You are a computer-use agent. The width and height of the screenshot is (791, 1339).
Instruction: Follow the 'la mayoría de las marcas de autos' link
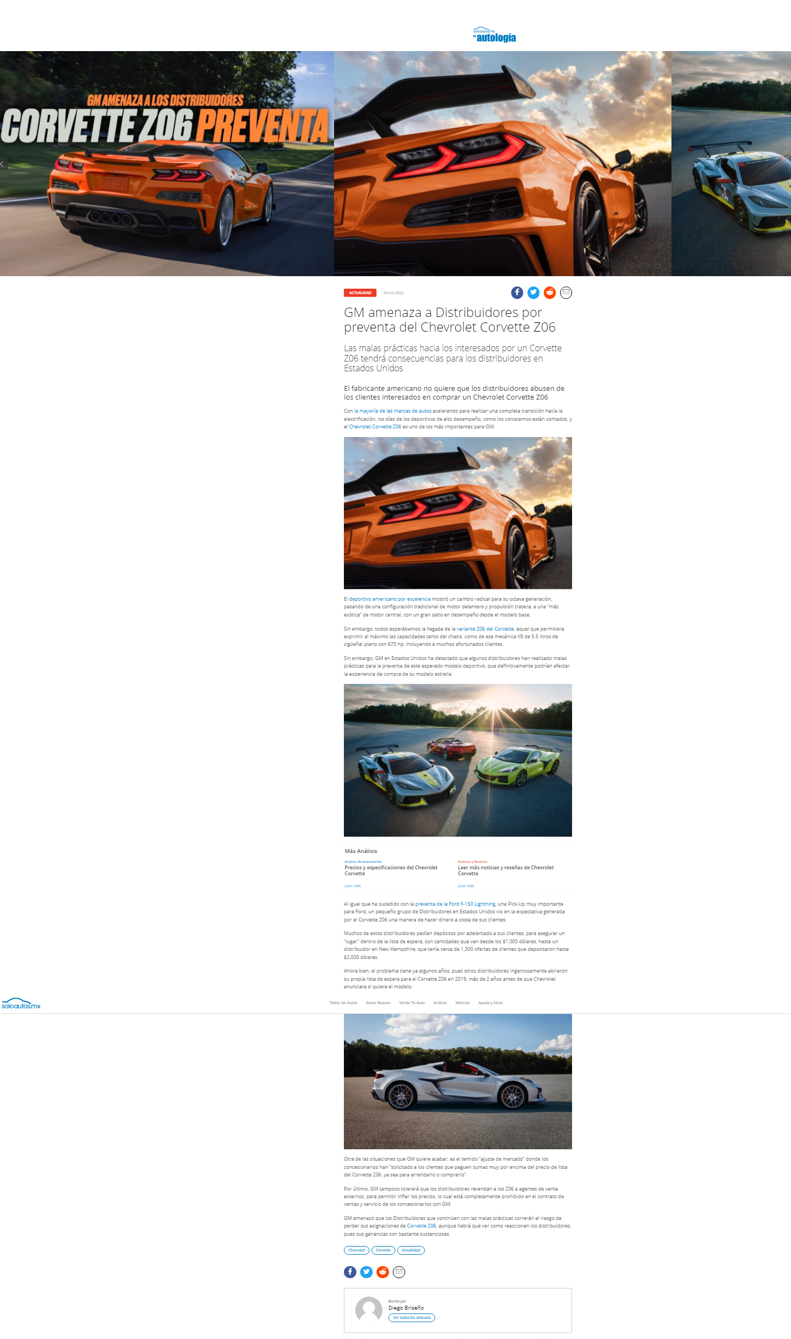(393, 411)
